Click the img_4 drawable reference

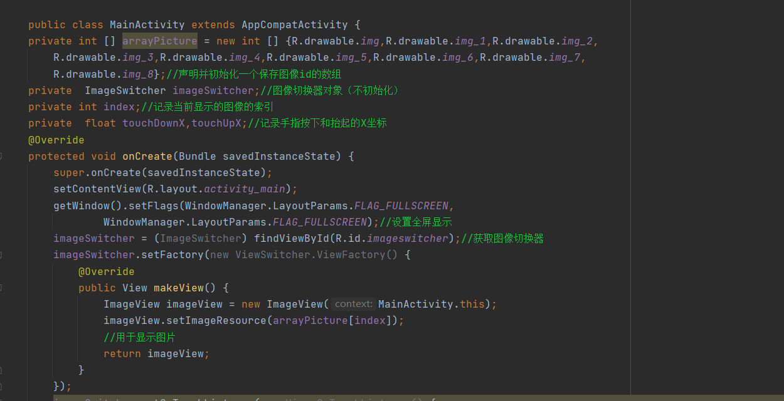[x=245, y=58]
